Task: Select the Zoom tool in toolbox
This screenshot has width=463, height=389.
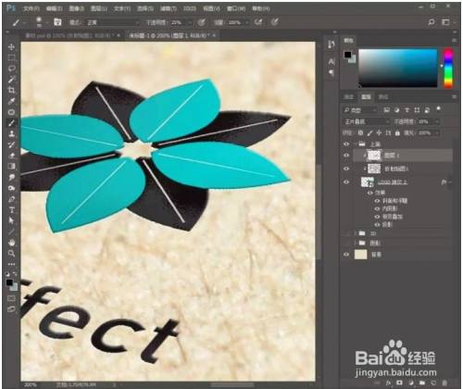Action: pos(11,253)
